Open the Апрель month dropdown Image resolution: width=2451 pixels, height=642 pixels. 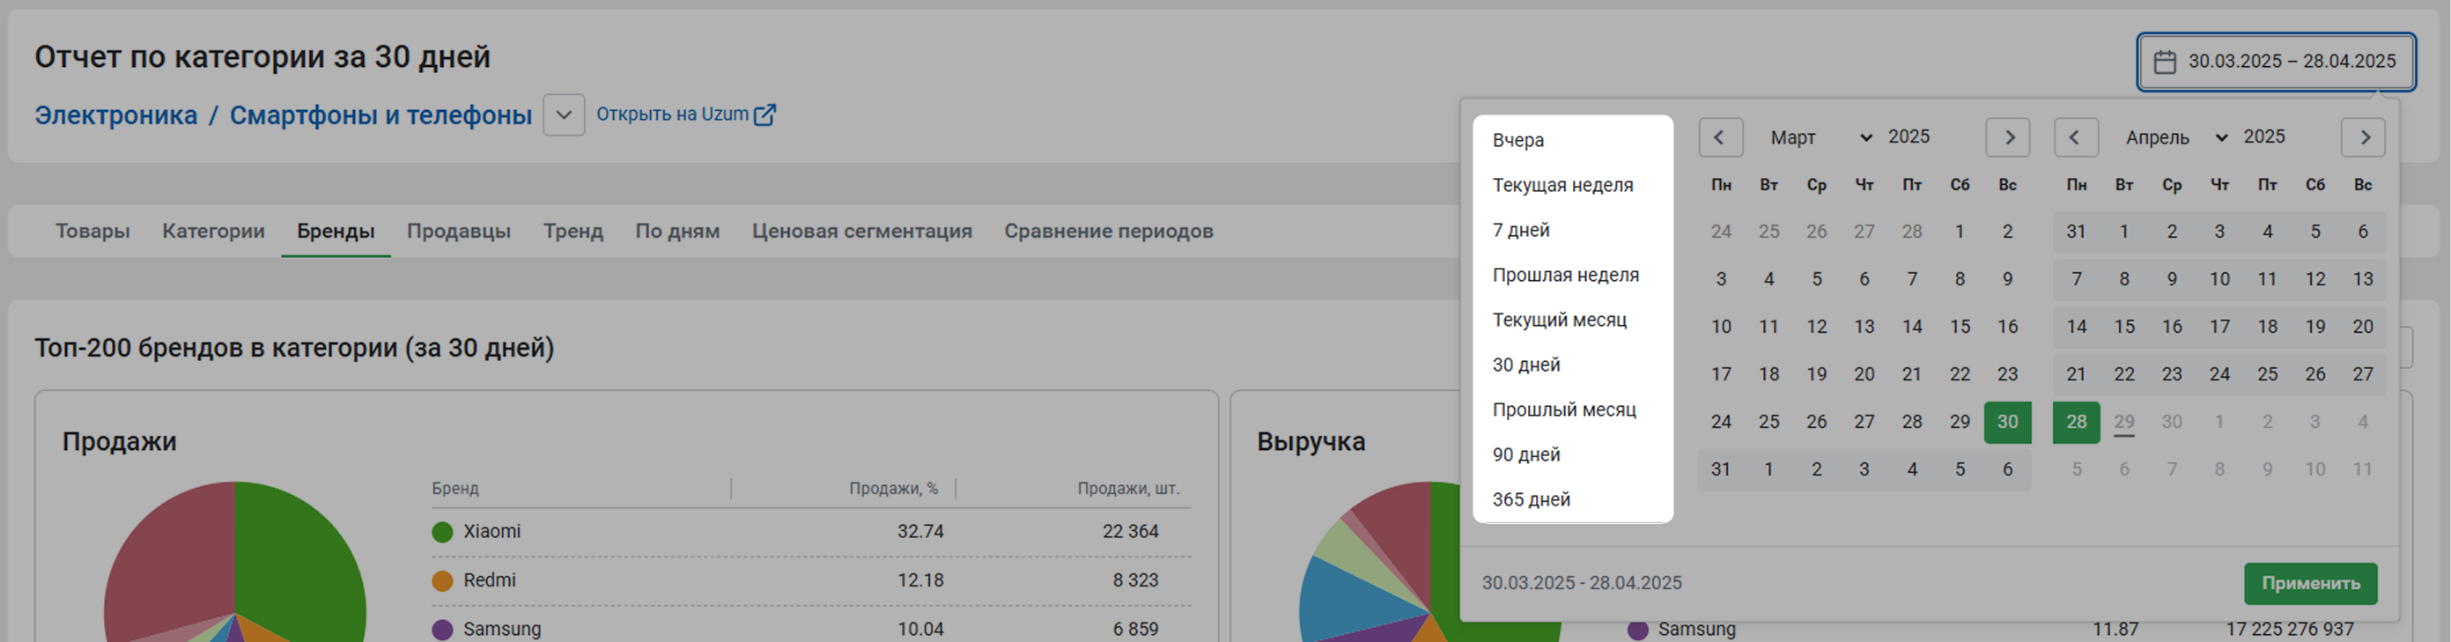[x=2175, y=137]
